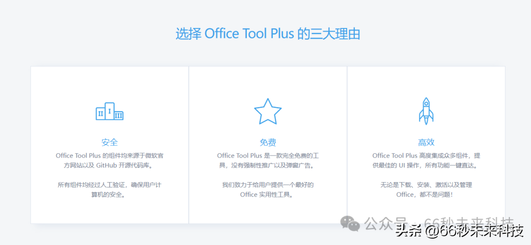
Task: Click the heading 选择 Office Tool Plus 的三大理由
Action: click(267, 34)
